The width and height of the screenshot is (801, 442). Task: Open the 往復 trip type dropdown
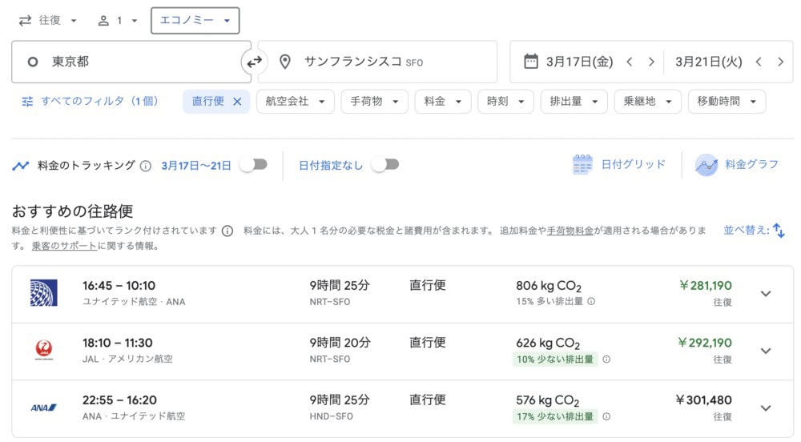pyautogui.click(x=47, y=20)
